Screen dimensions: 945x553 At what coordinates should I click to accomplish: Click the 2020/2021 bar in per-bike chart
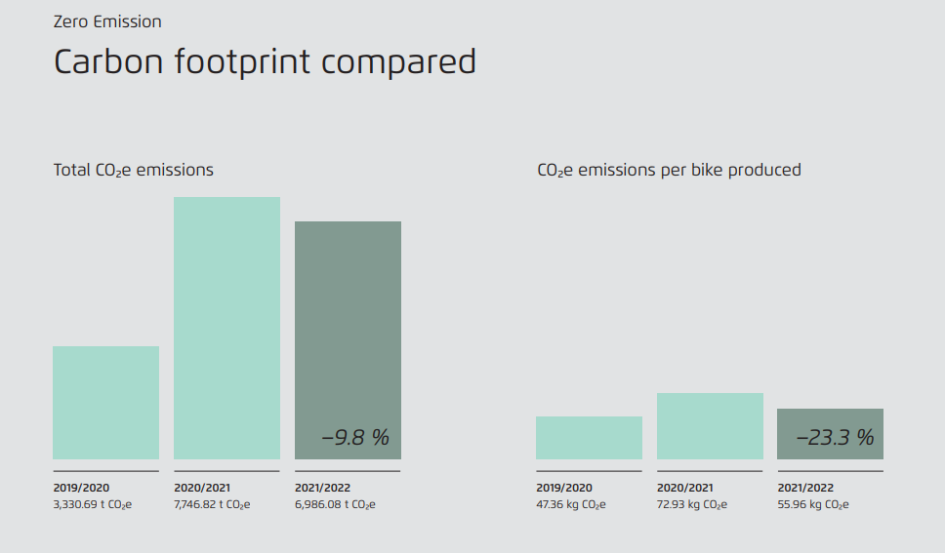[x=710, y=426]
